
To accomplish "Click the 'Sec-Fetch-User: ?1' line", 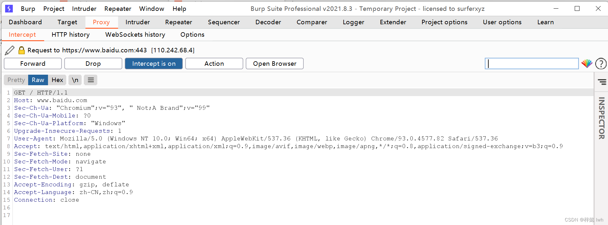I will 49,169.
